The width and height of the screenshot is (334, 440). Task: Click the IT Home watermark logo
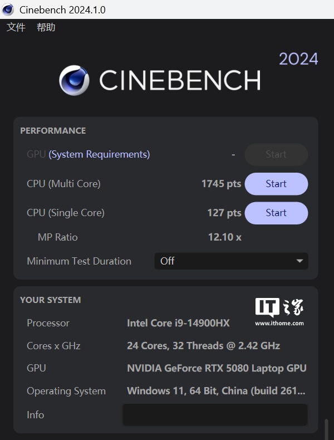tap(279, 312)
